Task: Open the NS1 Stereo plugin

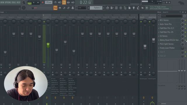Action: pyautogui.click(x=164, y=20)
